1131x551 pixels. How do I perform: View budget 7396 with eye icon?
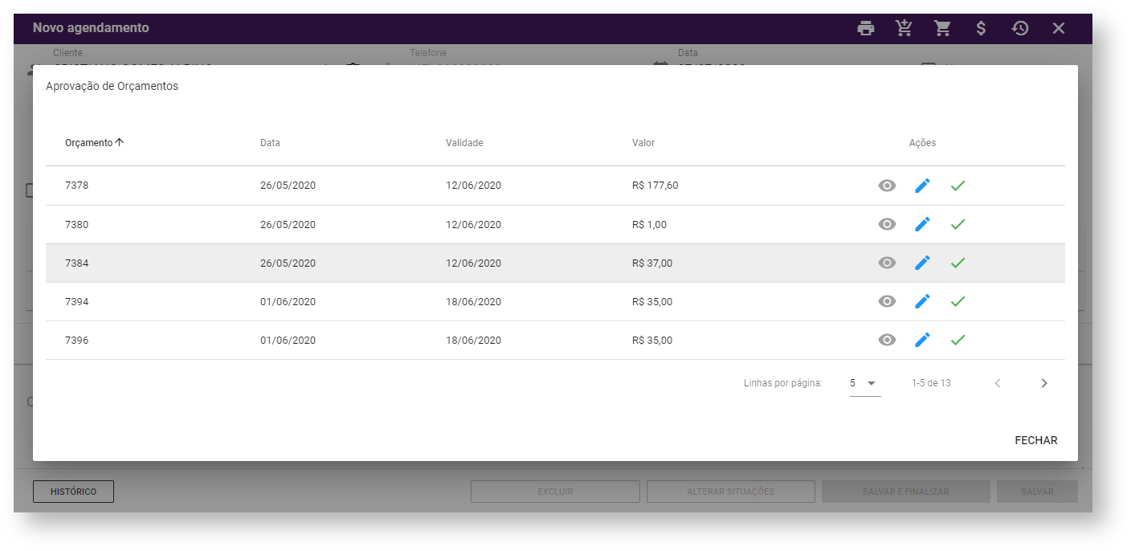tap(887, 340)
